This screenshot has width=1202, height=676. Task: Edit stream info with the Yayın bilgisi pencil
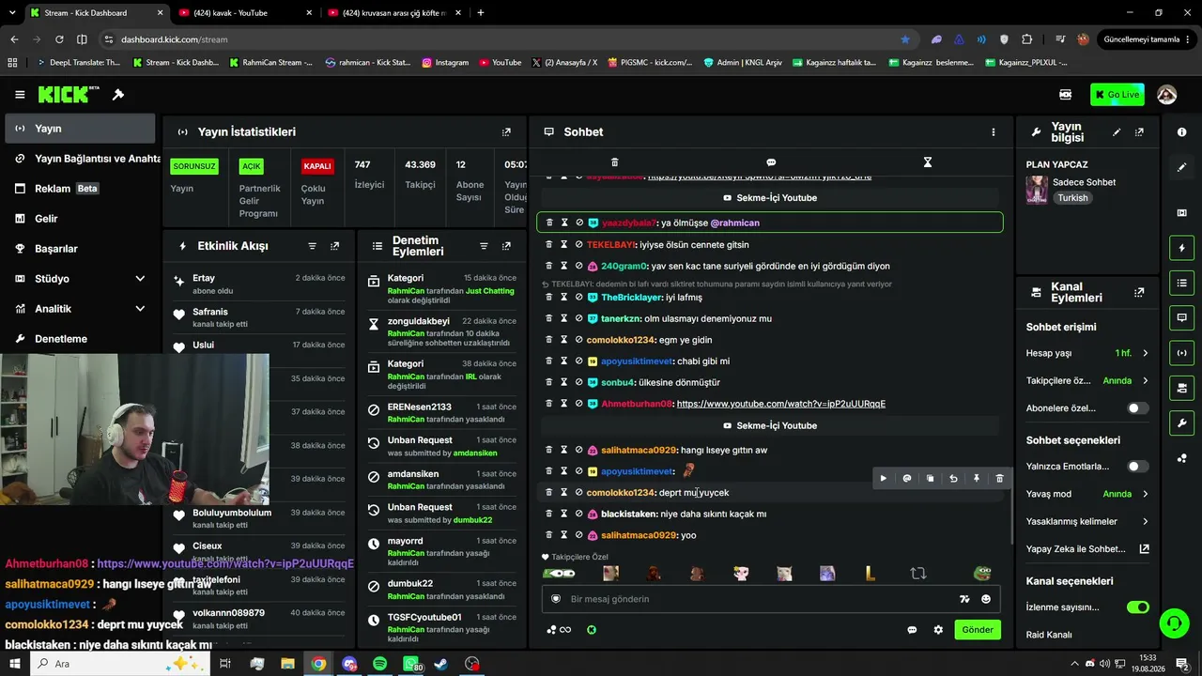1117,132
